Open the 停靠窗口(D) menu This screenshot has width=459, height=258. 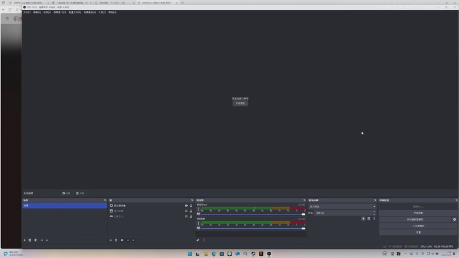pos(60,12)
